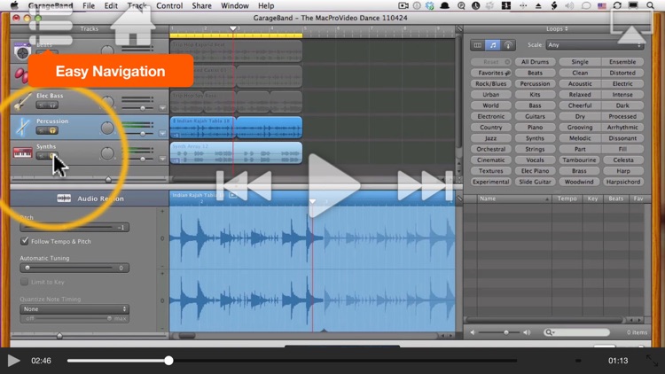Solo the Elec Bass track
This screenshot has width=665, height=374.
52,105
